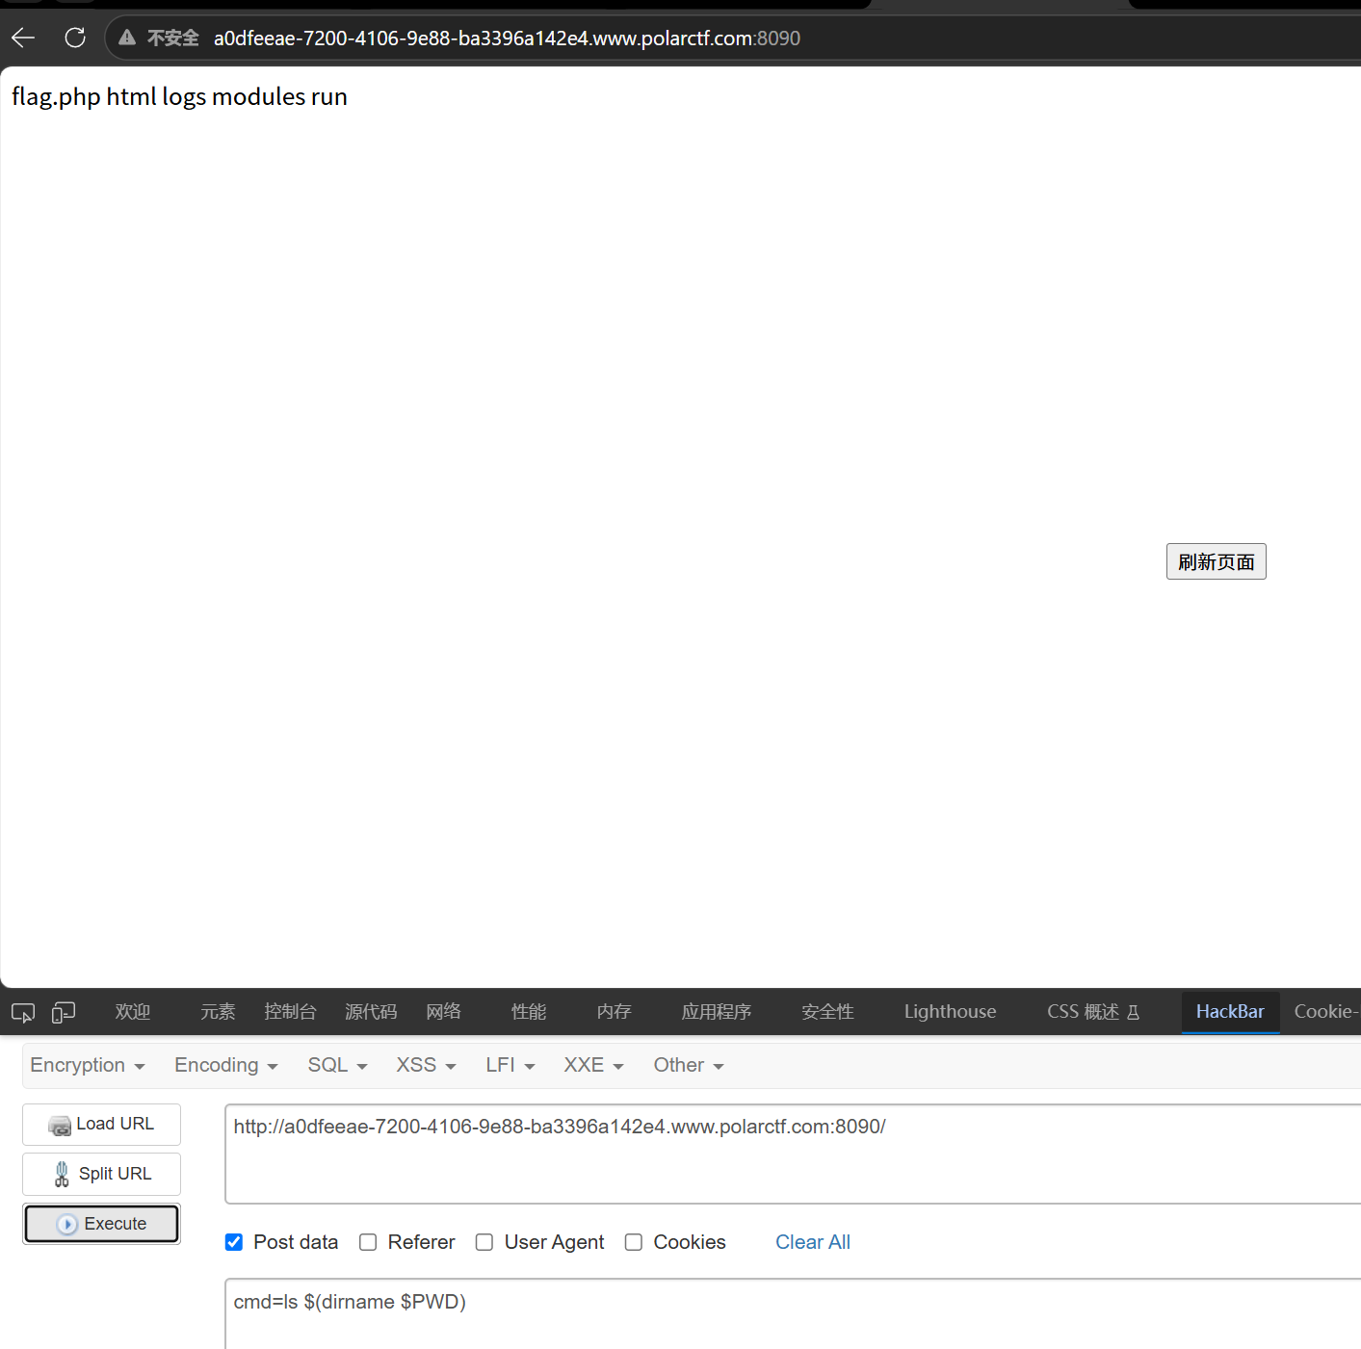Uncheck the Post data checkbox
The height and width of the screenshot is (1349, 1361).
tap(234, 1242)
